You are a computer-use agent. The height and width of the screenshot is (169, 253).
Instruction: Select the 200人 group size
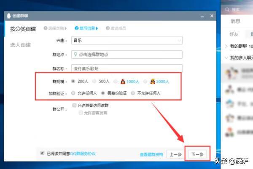tap(73, 81)
